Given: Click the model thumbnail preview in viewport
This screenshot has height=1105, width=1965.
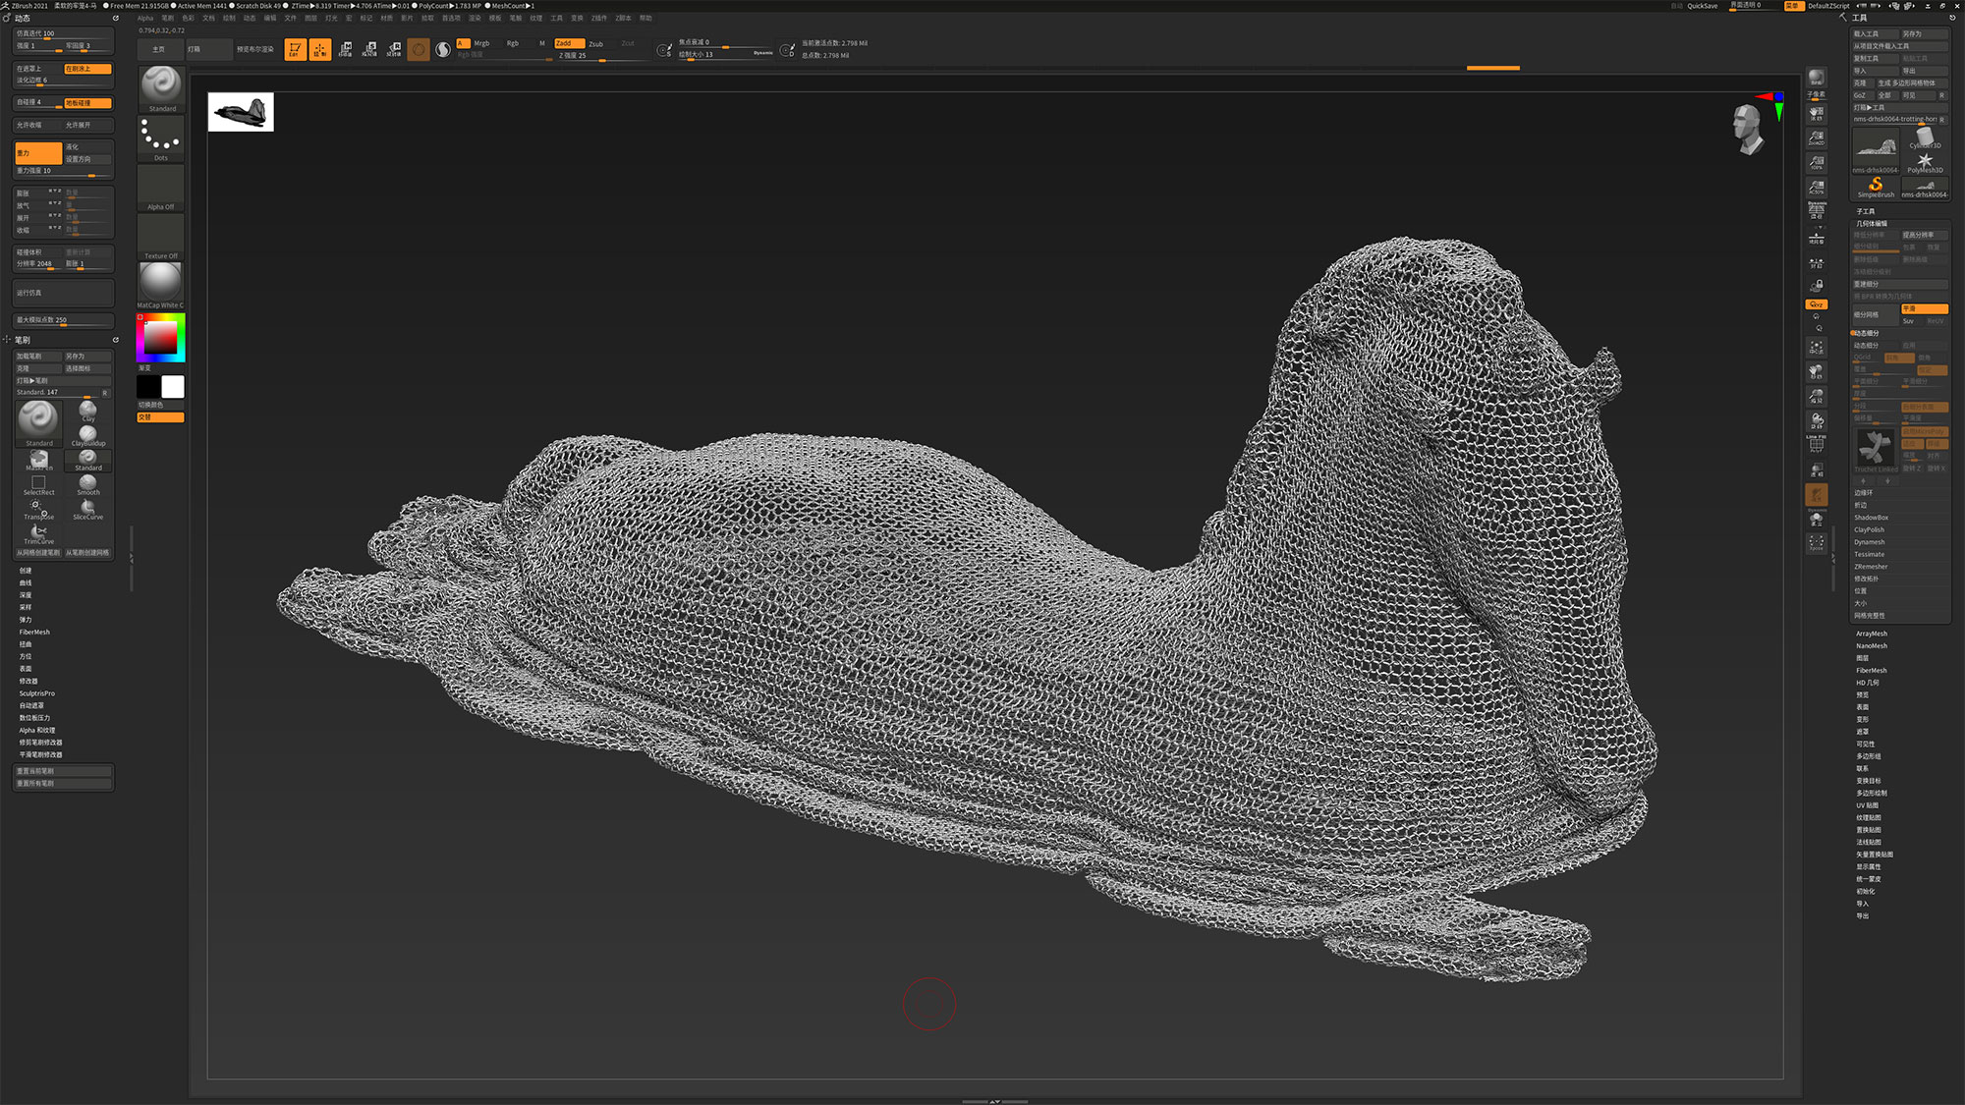Looking at the screenshot, I should pos(241,112).
